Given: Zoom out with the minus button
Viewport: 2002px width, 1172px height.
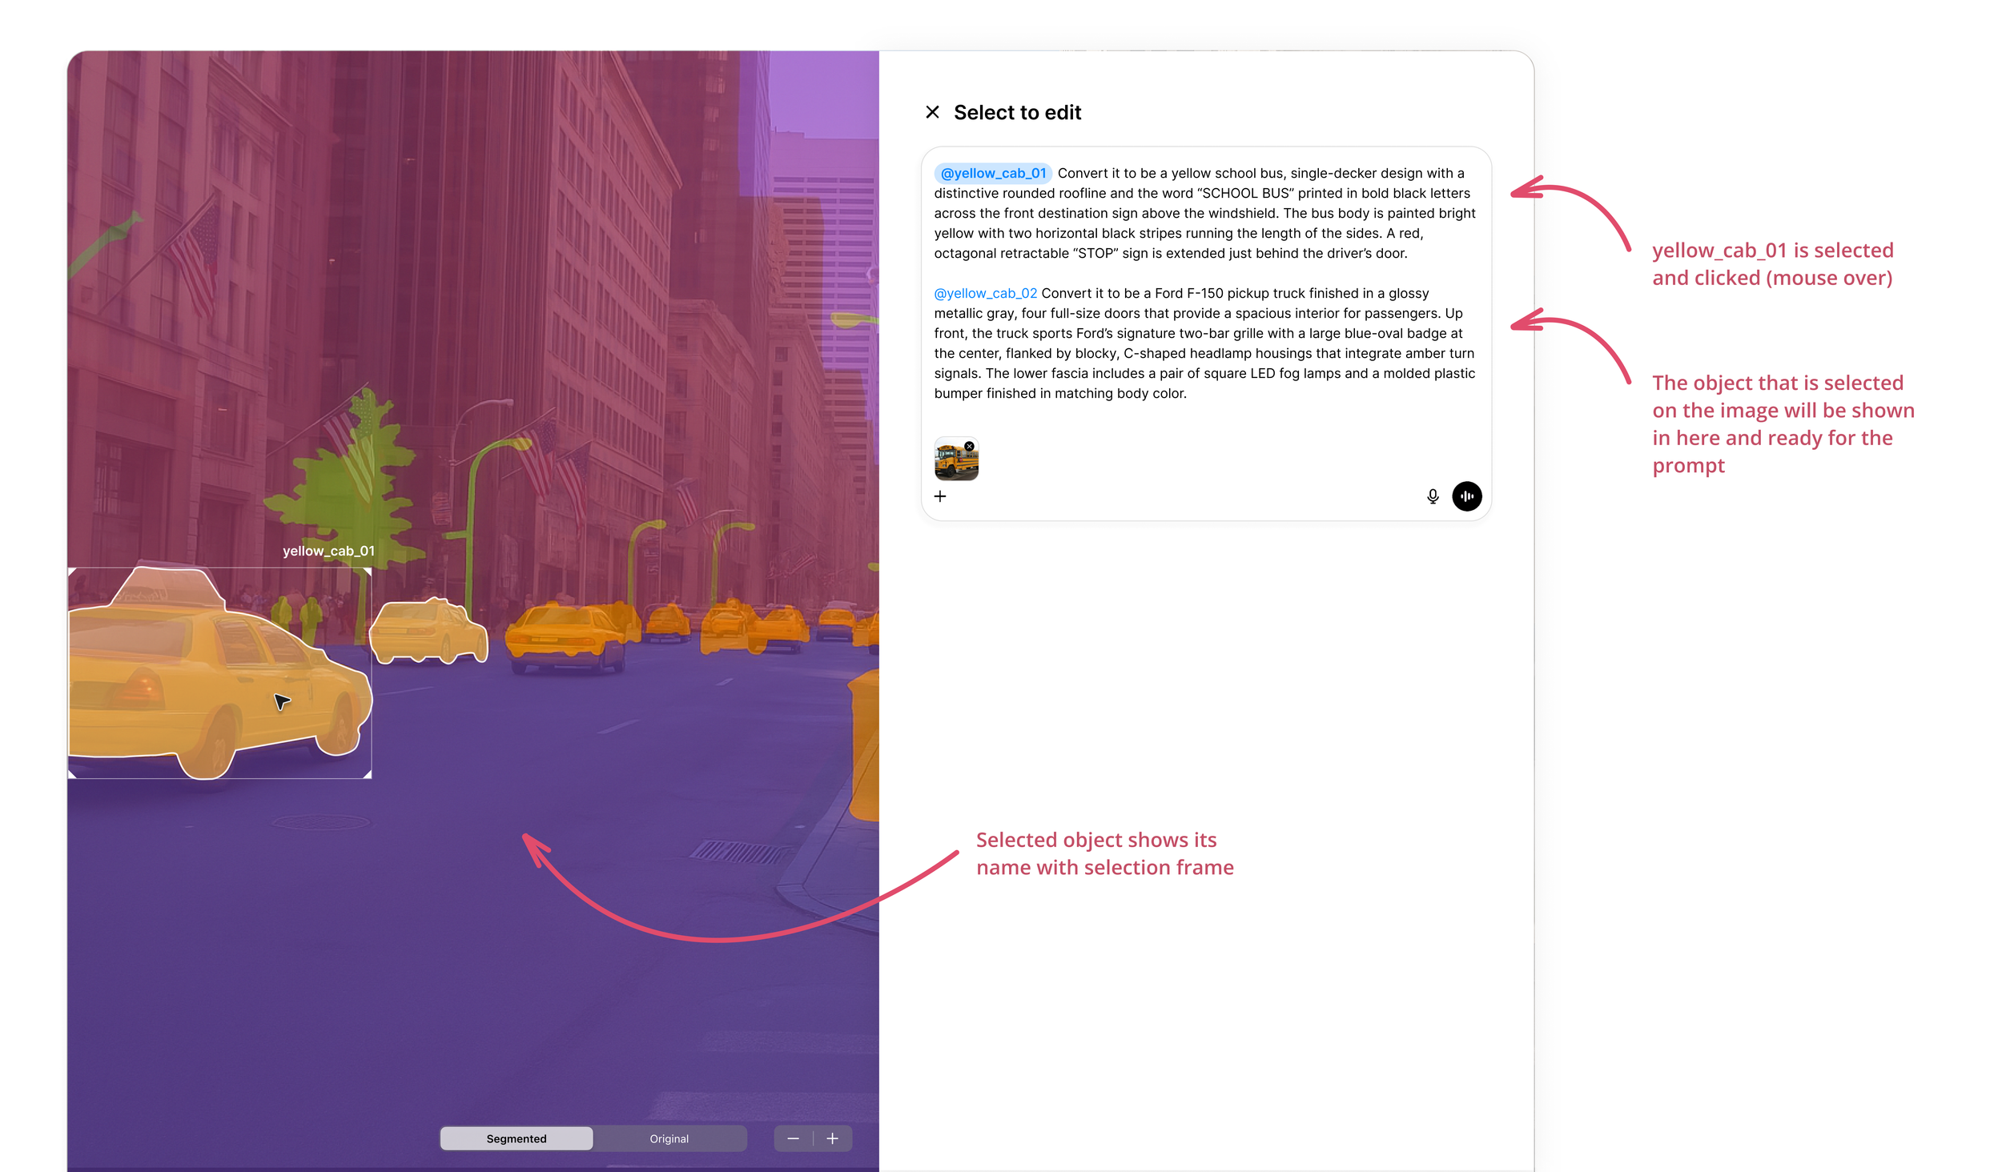Looking at the screenshot, I should (793, 1138).
